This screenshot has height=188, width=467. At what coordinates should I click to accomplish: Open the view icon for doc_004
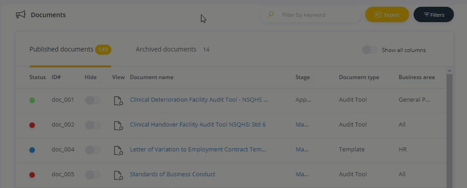pyautogui.click(x=119, y=150)
